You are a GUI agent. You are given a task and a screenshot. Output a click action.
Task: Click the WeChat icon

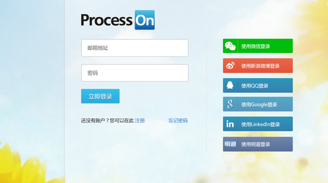tap(231, 46)
